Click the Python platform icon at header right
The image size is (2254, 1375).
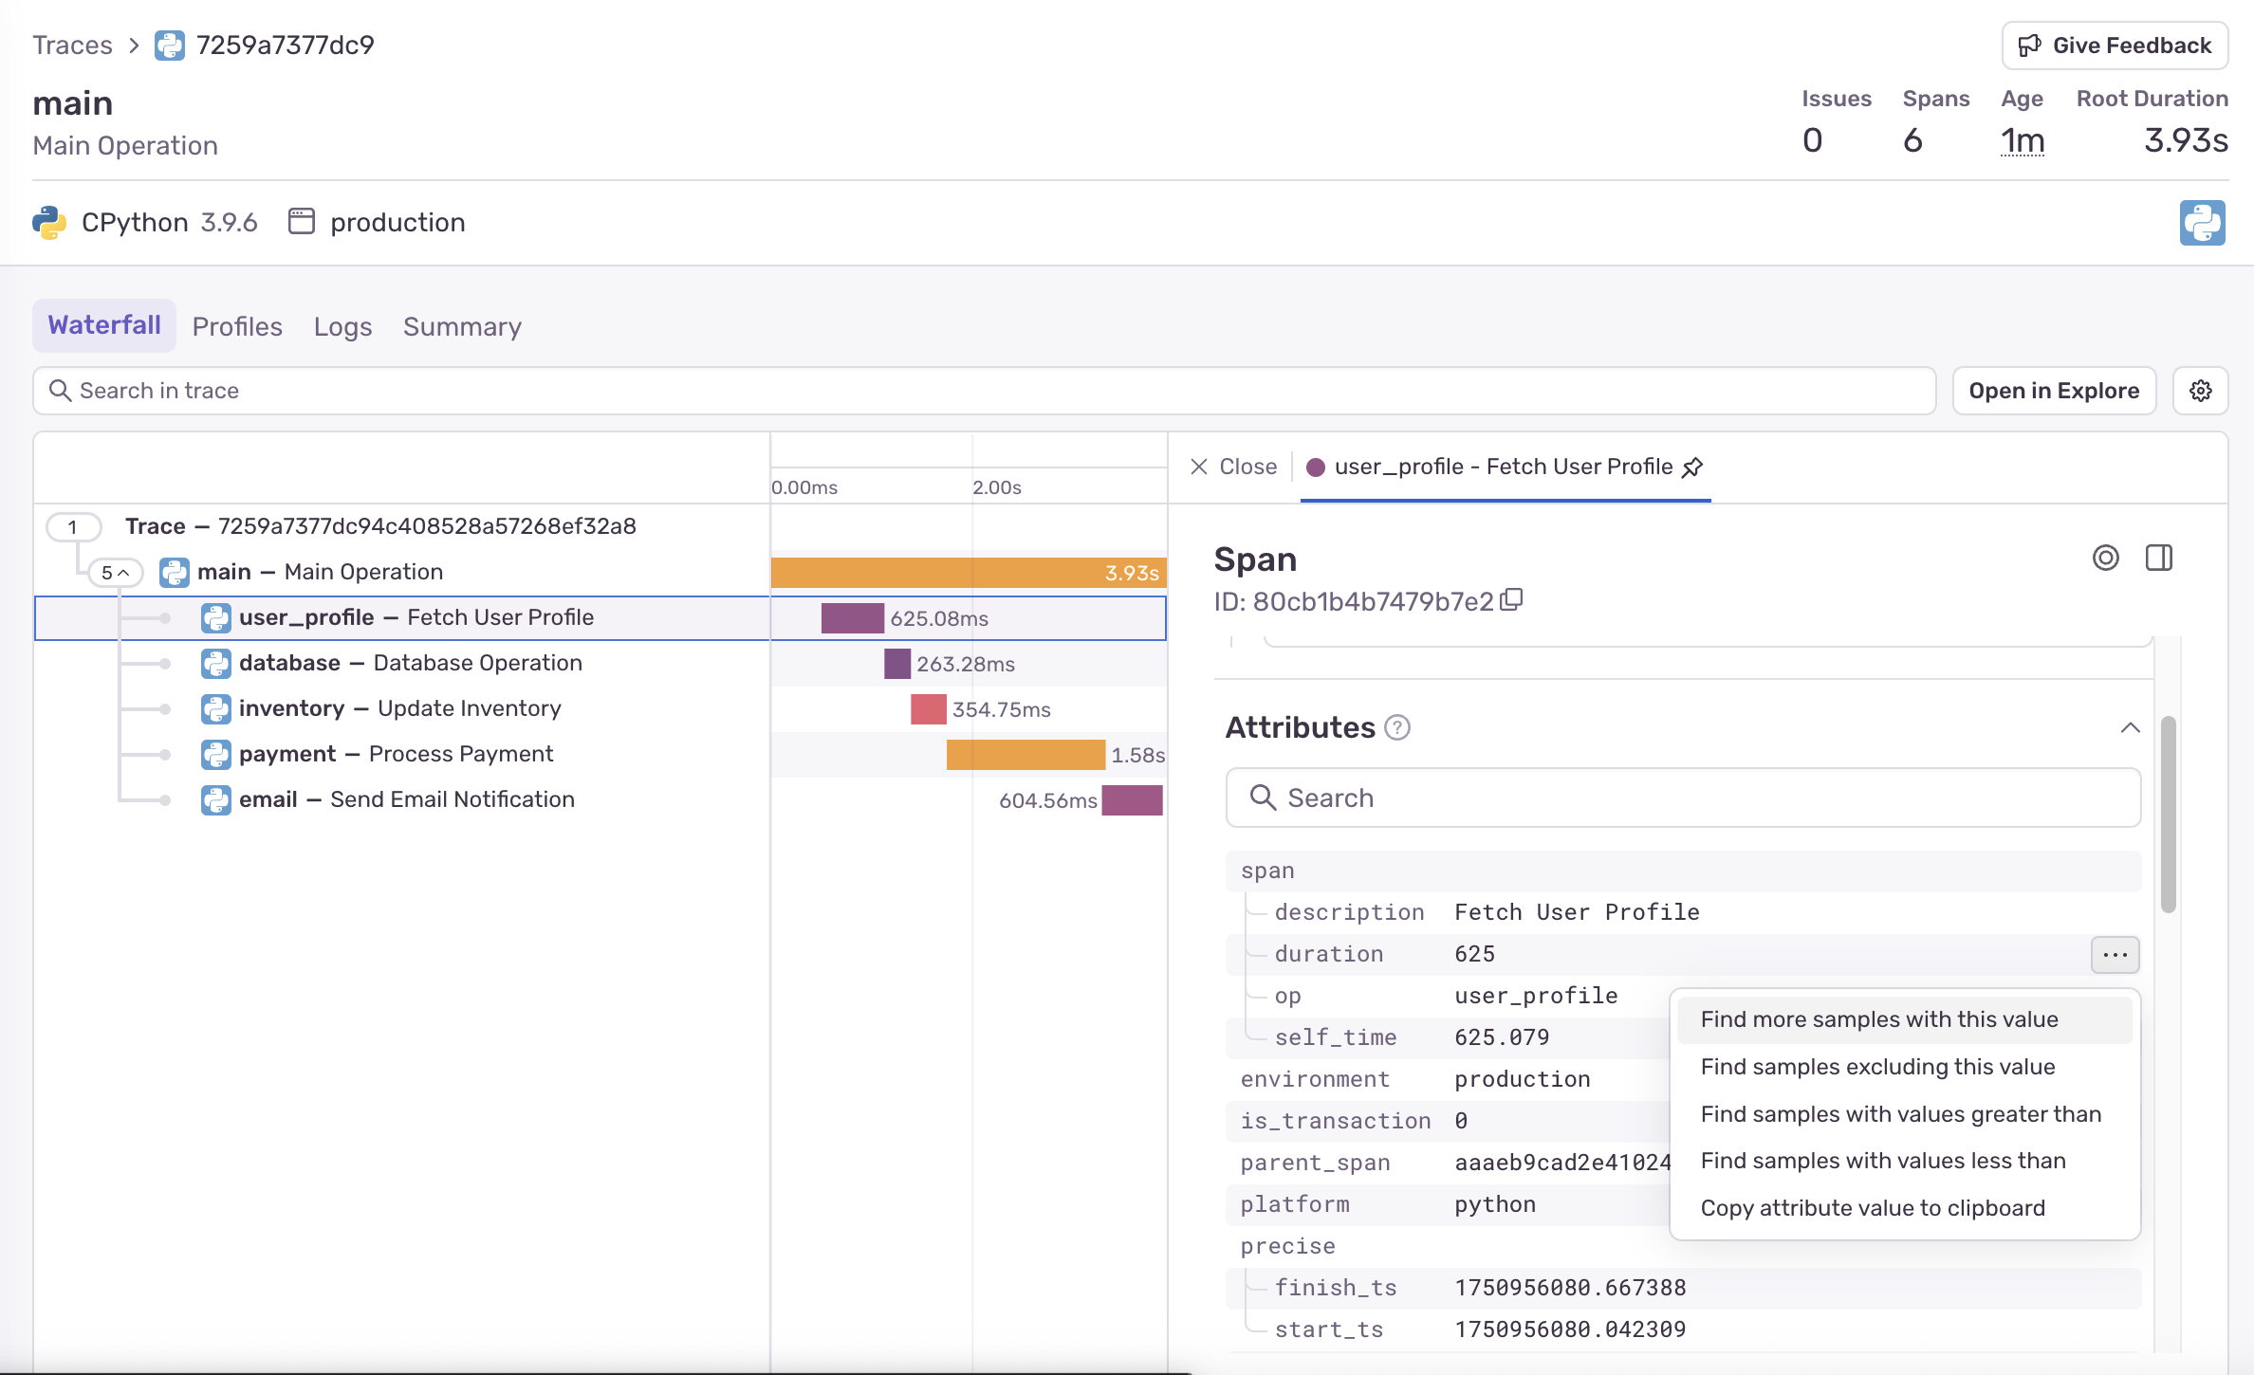[2202, 223]
